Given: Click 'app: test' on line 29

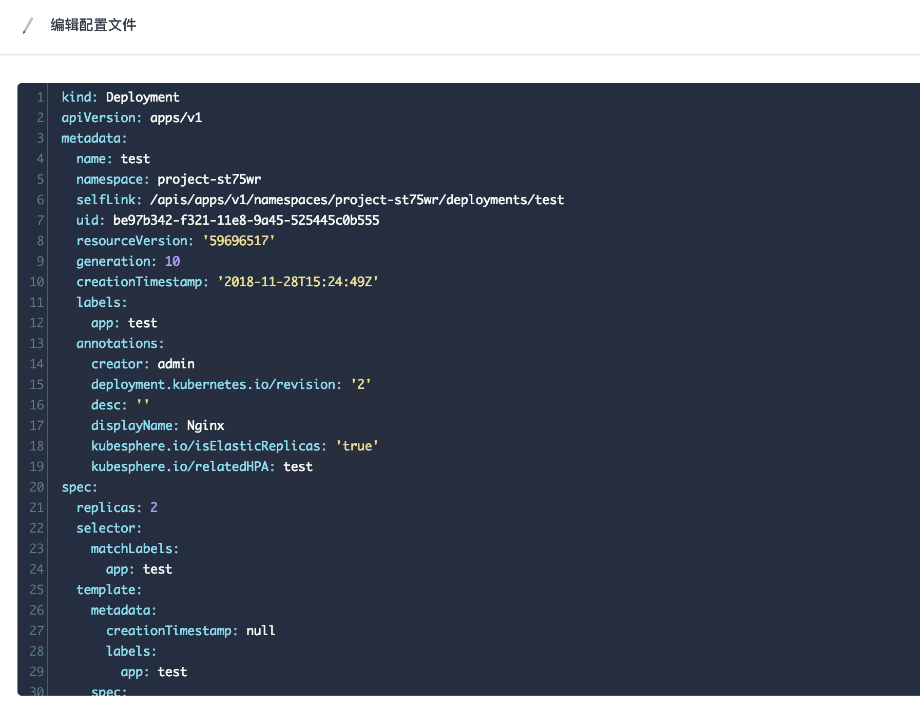Looking at the screenshot, I should pos(154,672).
